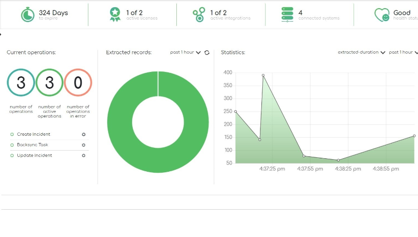Click gear icon next to Create Incident

84,134
